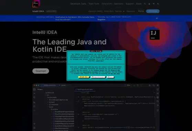Open the Team Tools menu

[94, 4]
